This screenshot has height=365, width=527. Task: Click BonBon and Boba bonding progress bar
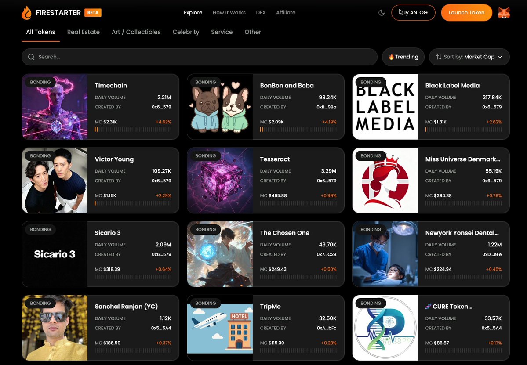point(298,130)
